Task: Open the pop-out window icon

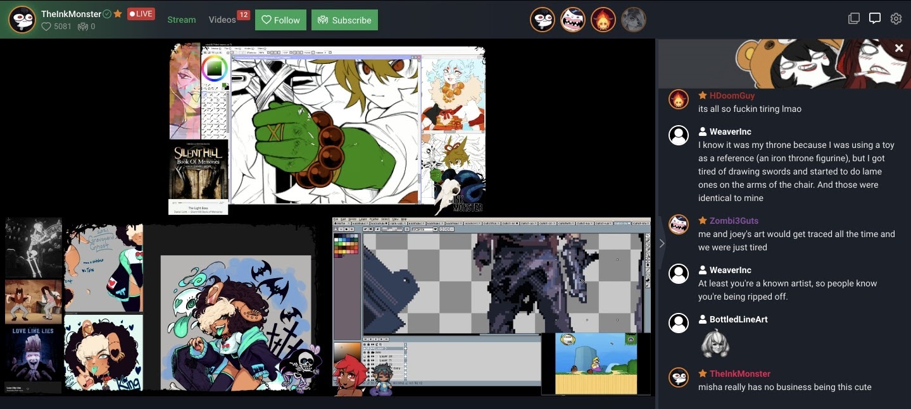Action: coord(854,19)
